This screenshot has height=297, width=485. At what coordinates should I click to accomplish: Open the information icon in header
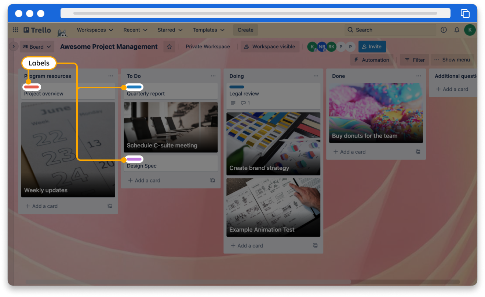(444, 30)
